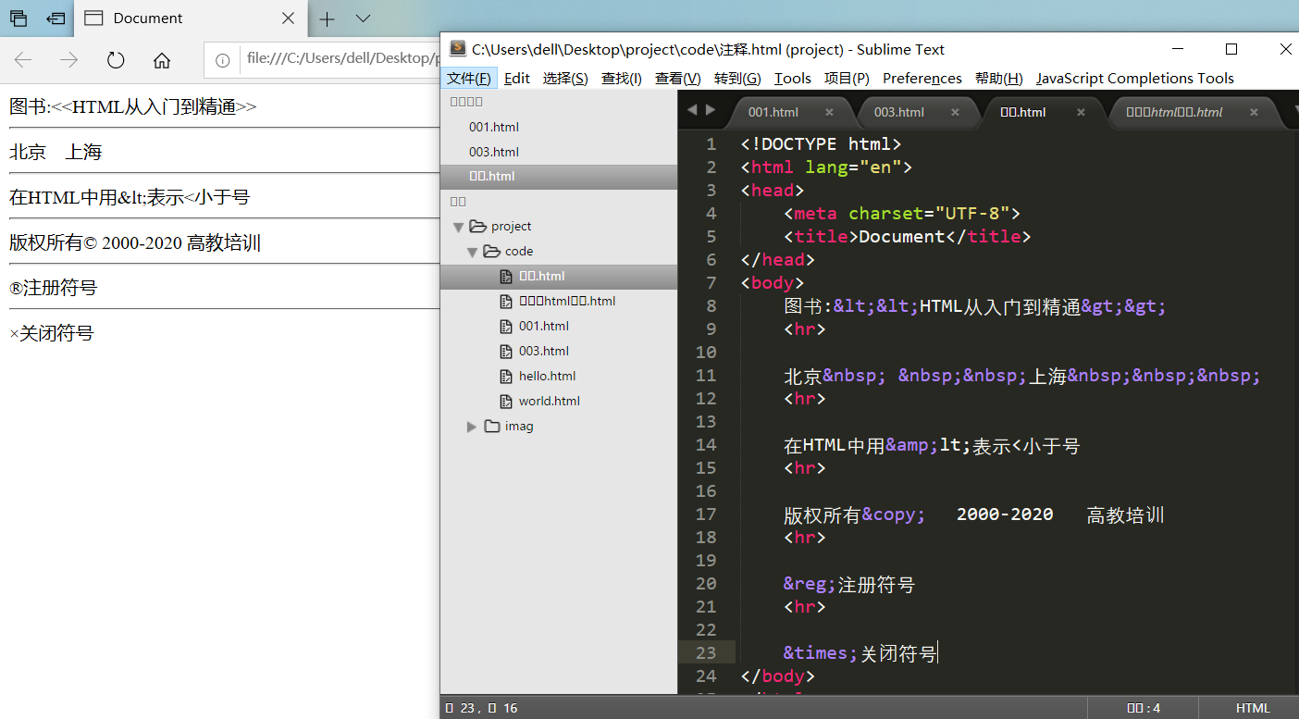
Task: Expand the imag folder
Action: 472,427
